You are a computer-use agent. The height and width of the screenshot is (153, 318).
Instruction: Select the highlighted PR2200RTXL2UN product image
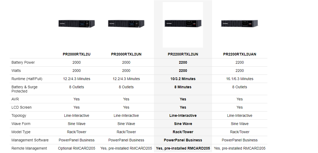[x=183, y=24]
